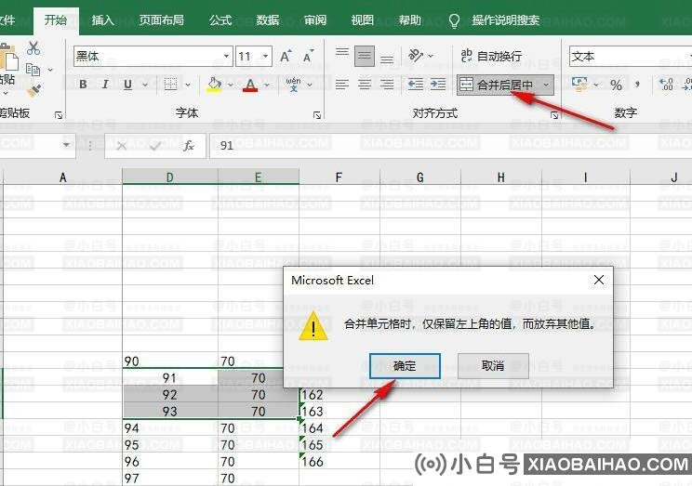Open 帮助 tab
This screenshot has height=486, width=692.
(410, 20)
